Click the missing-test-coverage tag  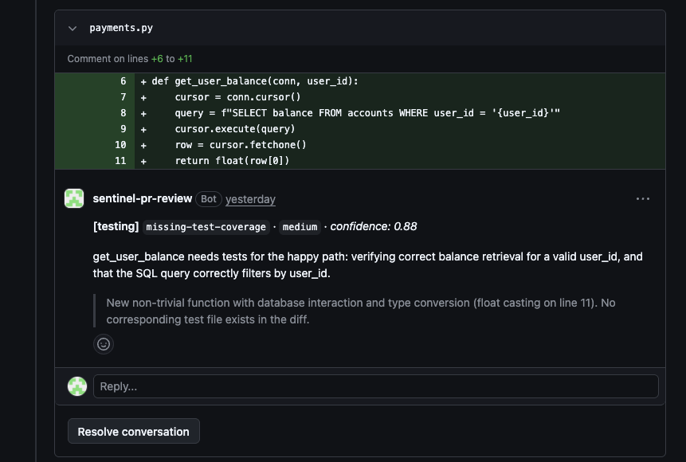click(x=206, y=227)
